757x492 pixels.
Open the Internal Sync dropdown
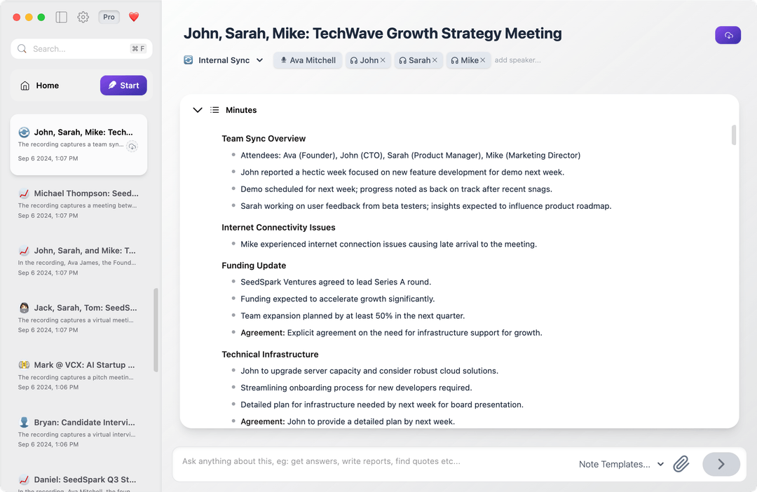point(223,60)
